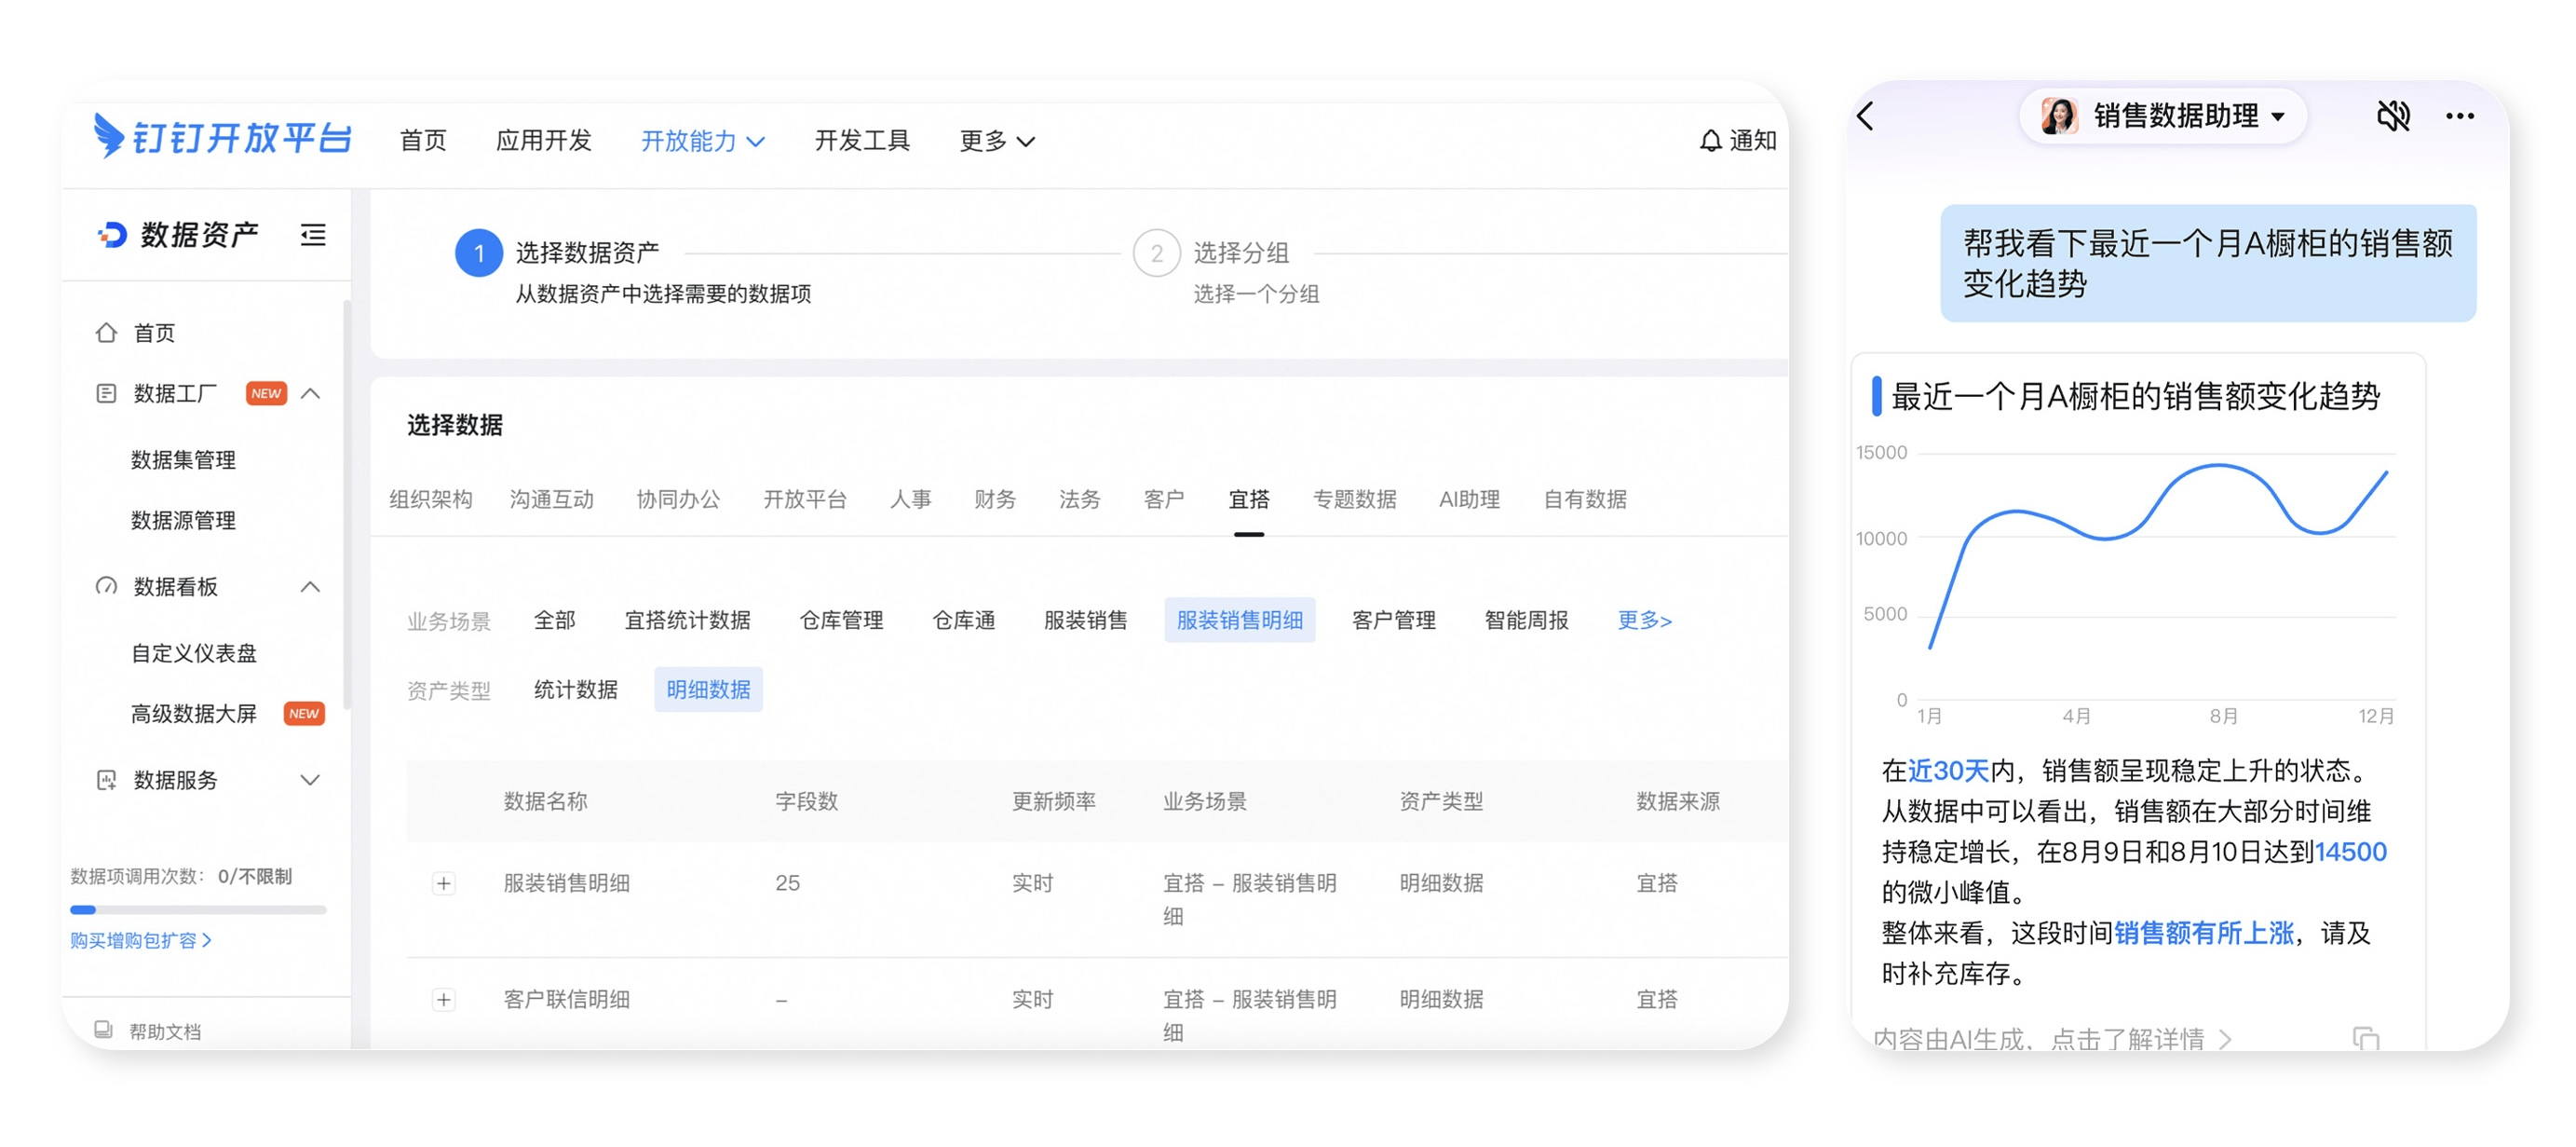Switch to the 法务 tab
This screenshot has width=2576, height=1147.
[x=1080, y=499]
